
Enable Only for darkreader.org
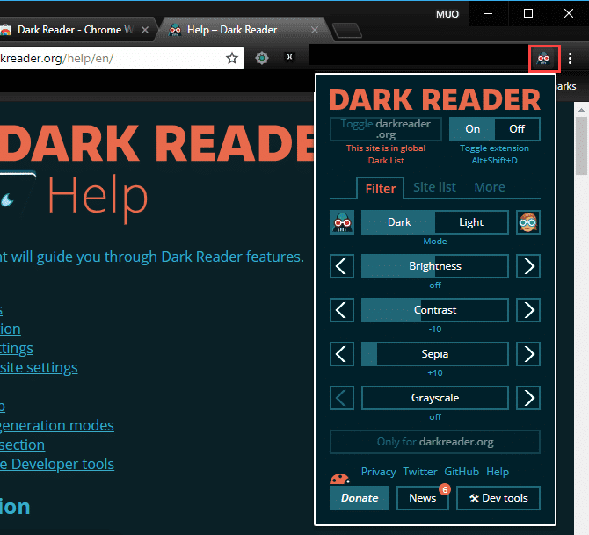[435, 442]
